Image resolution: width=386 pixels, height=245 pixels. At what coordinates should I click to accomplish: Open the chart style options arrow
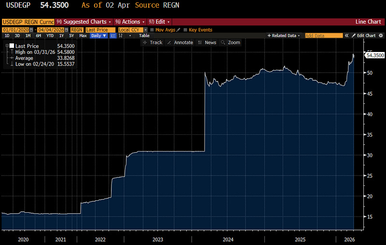click(130, 36)
